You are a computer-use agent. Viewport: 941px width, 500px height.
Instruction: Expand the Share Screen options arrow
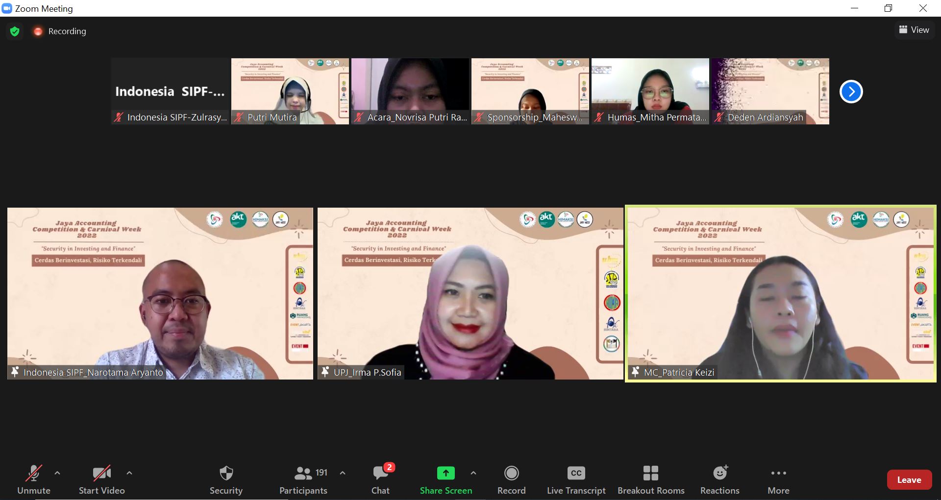click(x=473, y=473)
